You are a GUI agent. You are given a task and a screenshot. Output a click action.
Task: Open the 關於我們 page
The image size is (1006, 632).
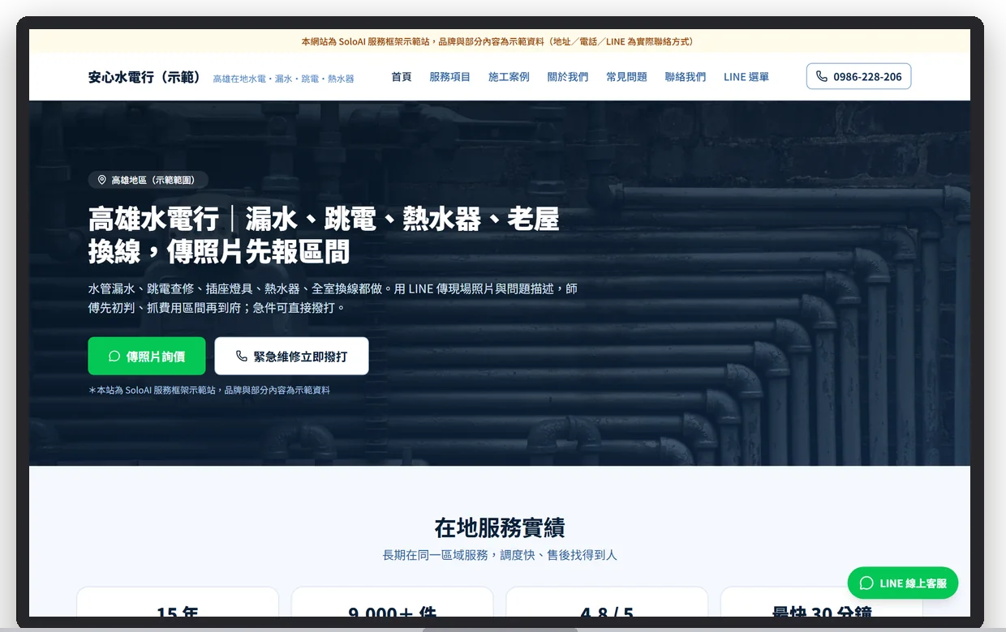pyautogui.click(x=568, y=77)
